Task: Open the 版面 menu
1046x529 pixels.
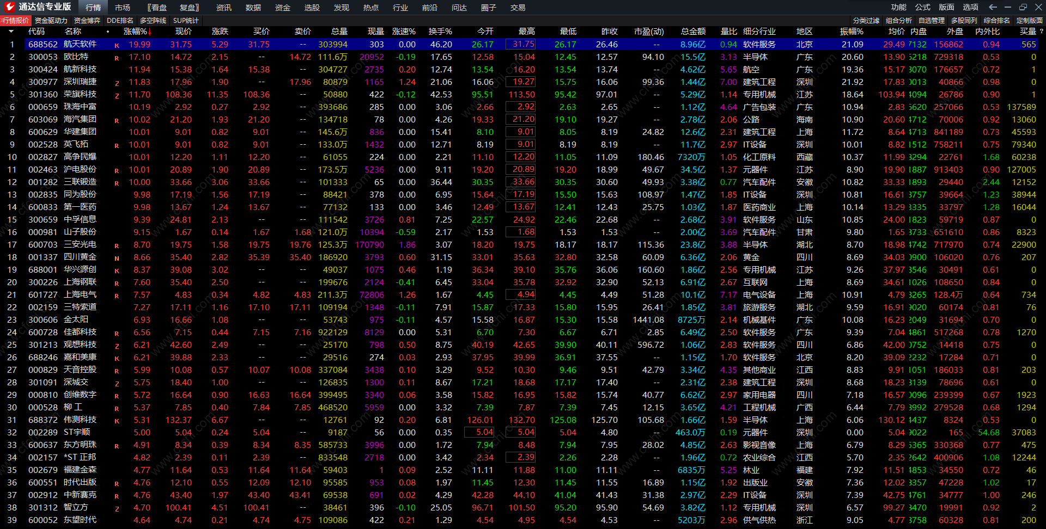Action: tap(947, 7)
